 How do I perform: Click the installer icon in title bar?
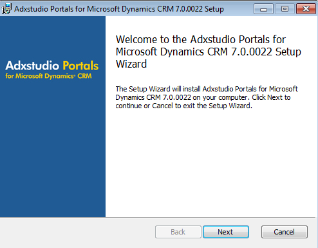(x=6, y=8)
